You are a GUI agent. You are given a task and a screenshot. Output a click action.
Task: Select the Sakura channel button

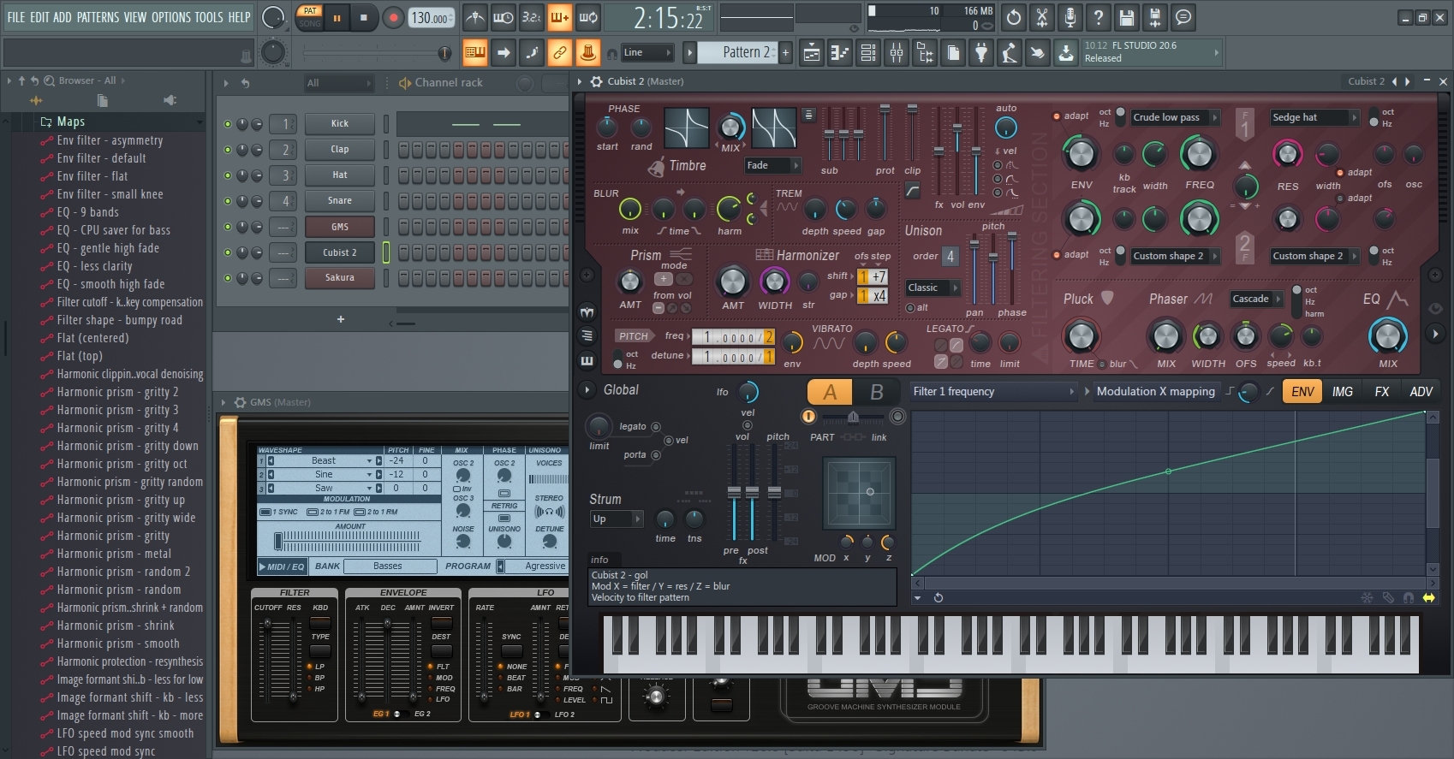tap(340, 278)
